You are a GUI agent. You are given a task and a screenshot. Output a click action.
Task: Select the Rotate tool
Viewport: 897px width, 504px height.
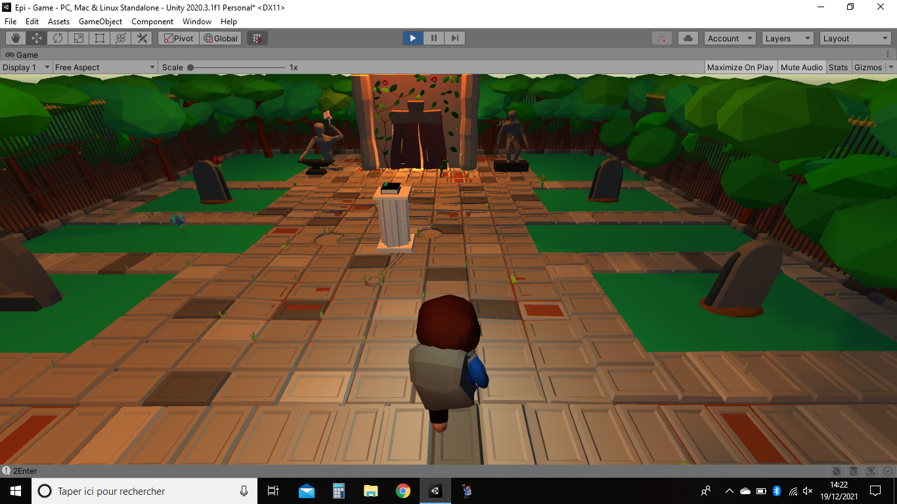pos(58,38)
